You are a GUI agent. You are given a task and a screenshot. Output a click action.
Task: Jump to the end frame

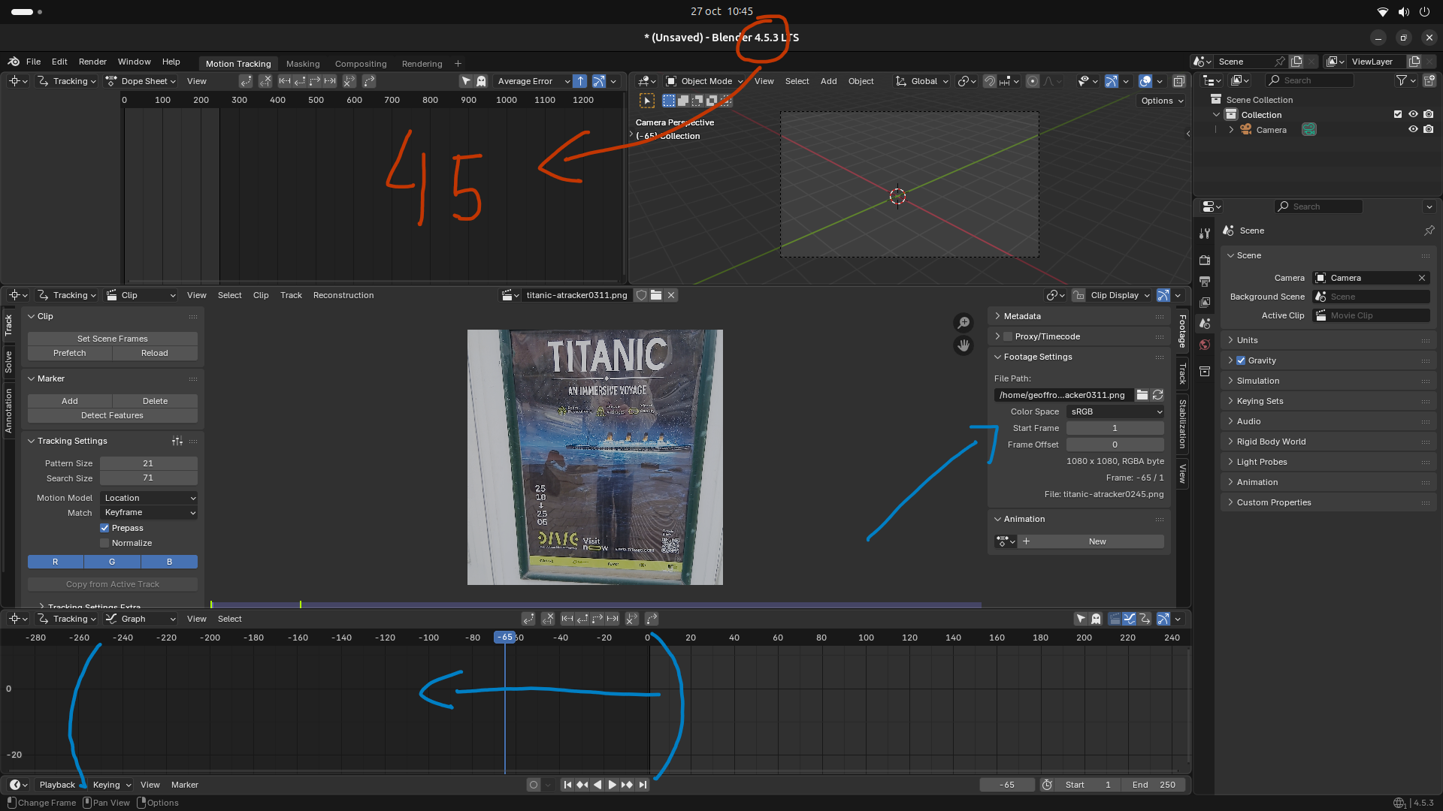coord(643,785)
